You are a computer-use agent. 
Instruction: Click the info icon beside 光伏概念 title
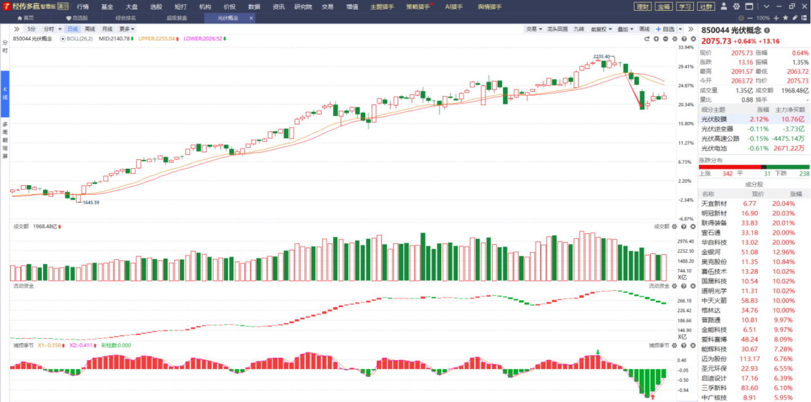767,30
